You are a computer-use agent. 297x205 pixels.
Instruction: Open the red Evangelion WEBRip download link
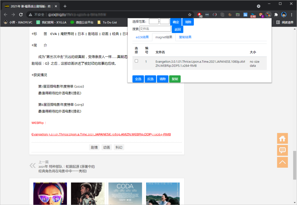[101, 134]
